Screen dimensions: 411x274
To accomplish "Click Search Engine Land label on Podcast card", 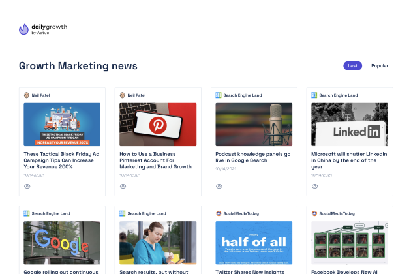I will click(x=243, y=95).
